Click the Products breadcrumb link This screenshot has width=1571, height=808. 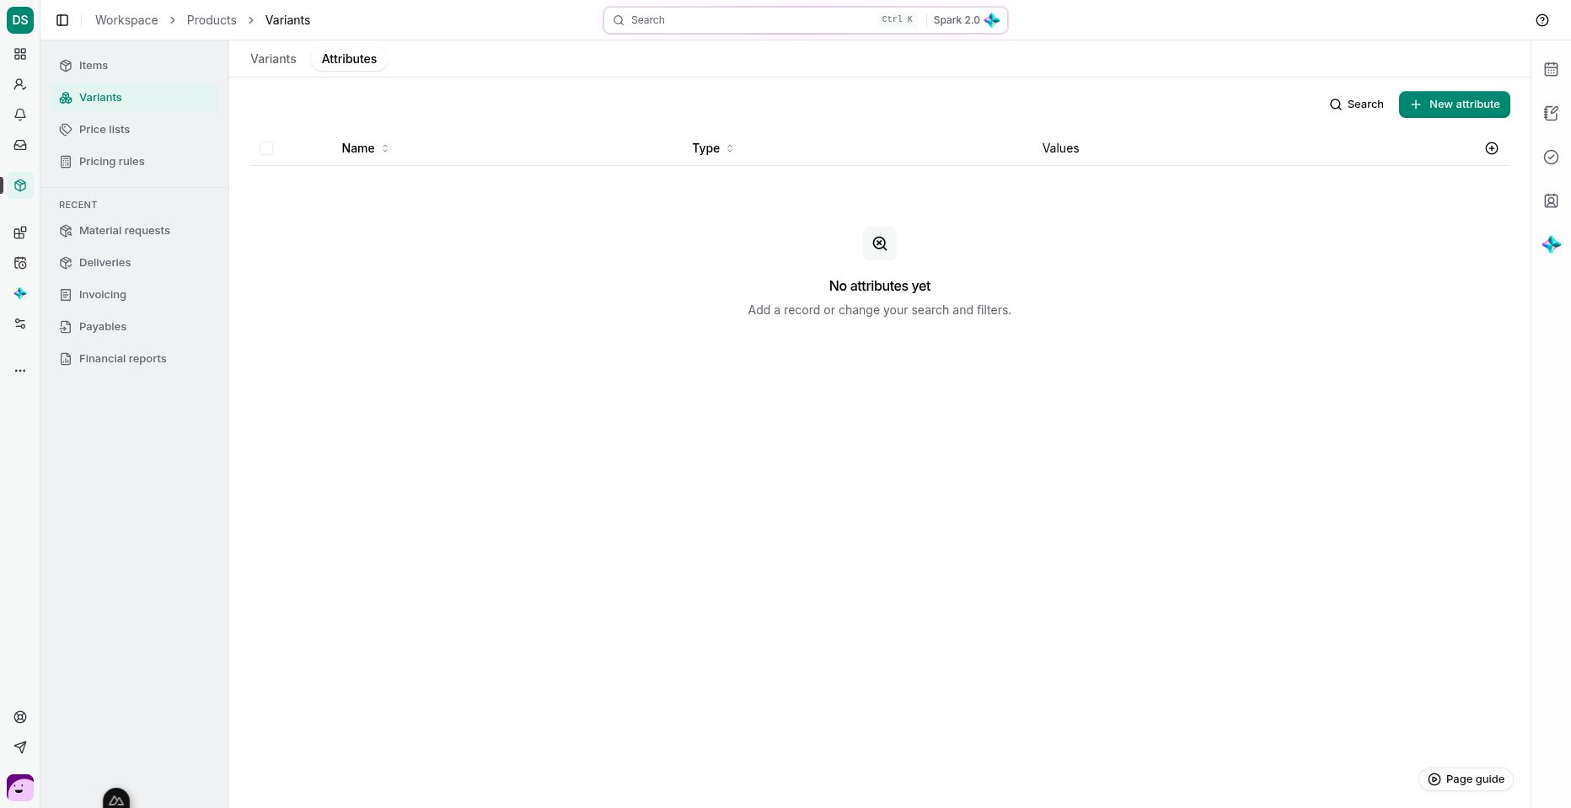(x=212, y=20)
